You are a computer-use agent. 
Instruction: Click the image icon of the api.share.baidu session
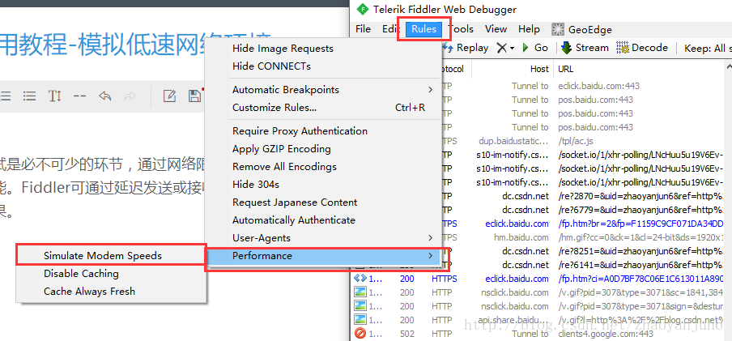point(360,320)
